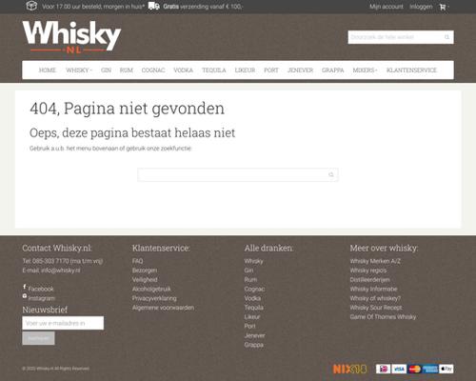Viewport: 476px width, 381px height.
Task: Click the header search magnifier icon
Action: [x=446, y=37]
